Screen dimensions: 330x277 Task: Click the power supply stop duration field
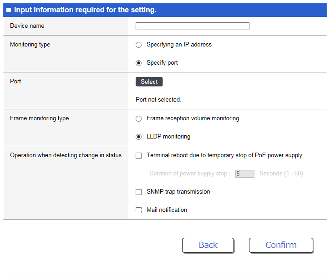coord(244,174)
